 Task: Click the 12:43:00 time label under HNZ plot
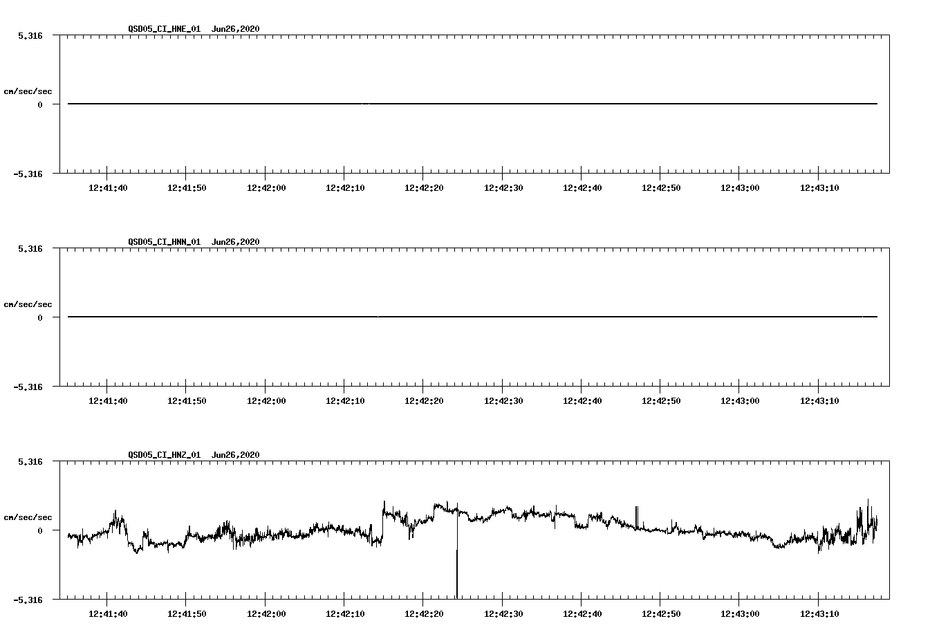[740, 614]
